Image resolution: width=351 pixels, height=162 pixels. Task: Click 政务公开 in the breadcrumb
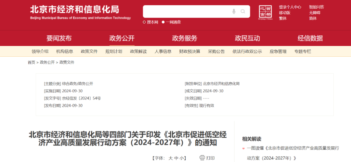(47, 63)
